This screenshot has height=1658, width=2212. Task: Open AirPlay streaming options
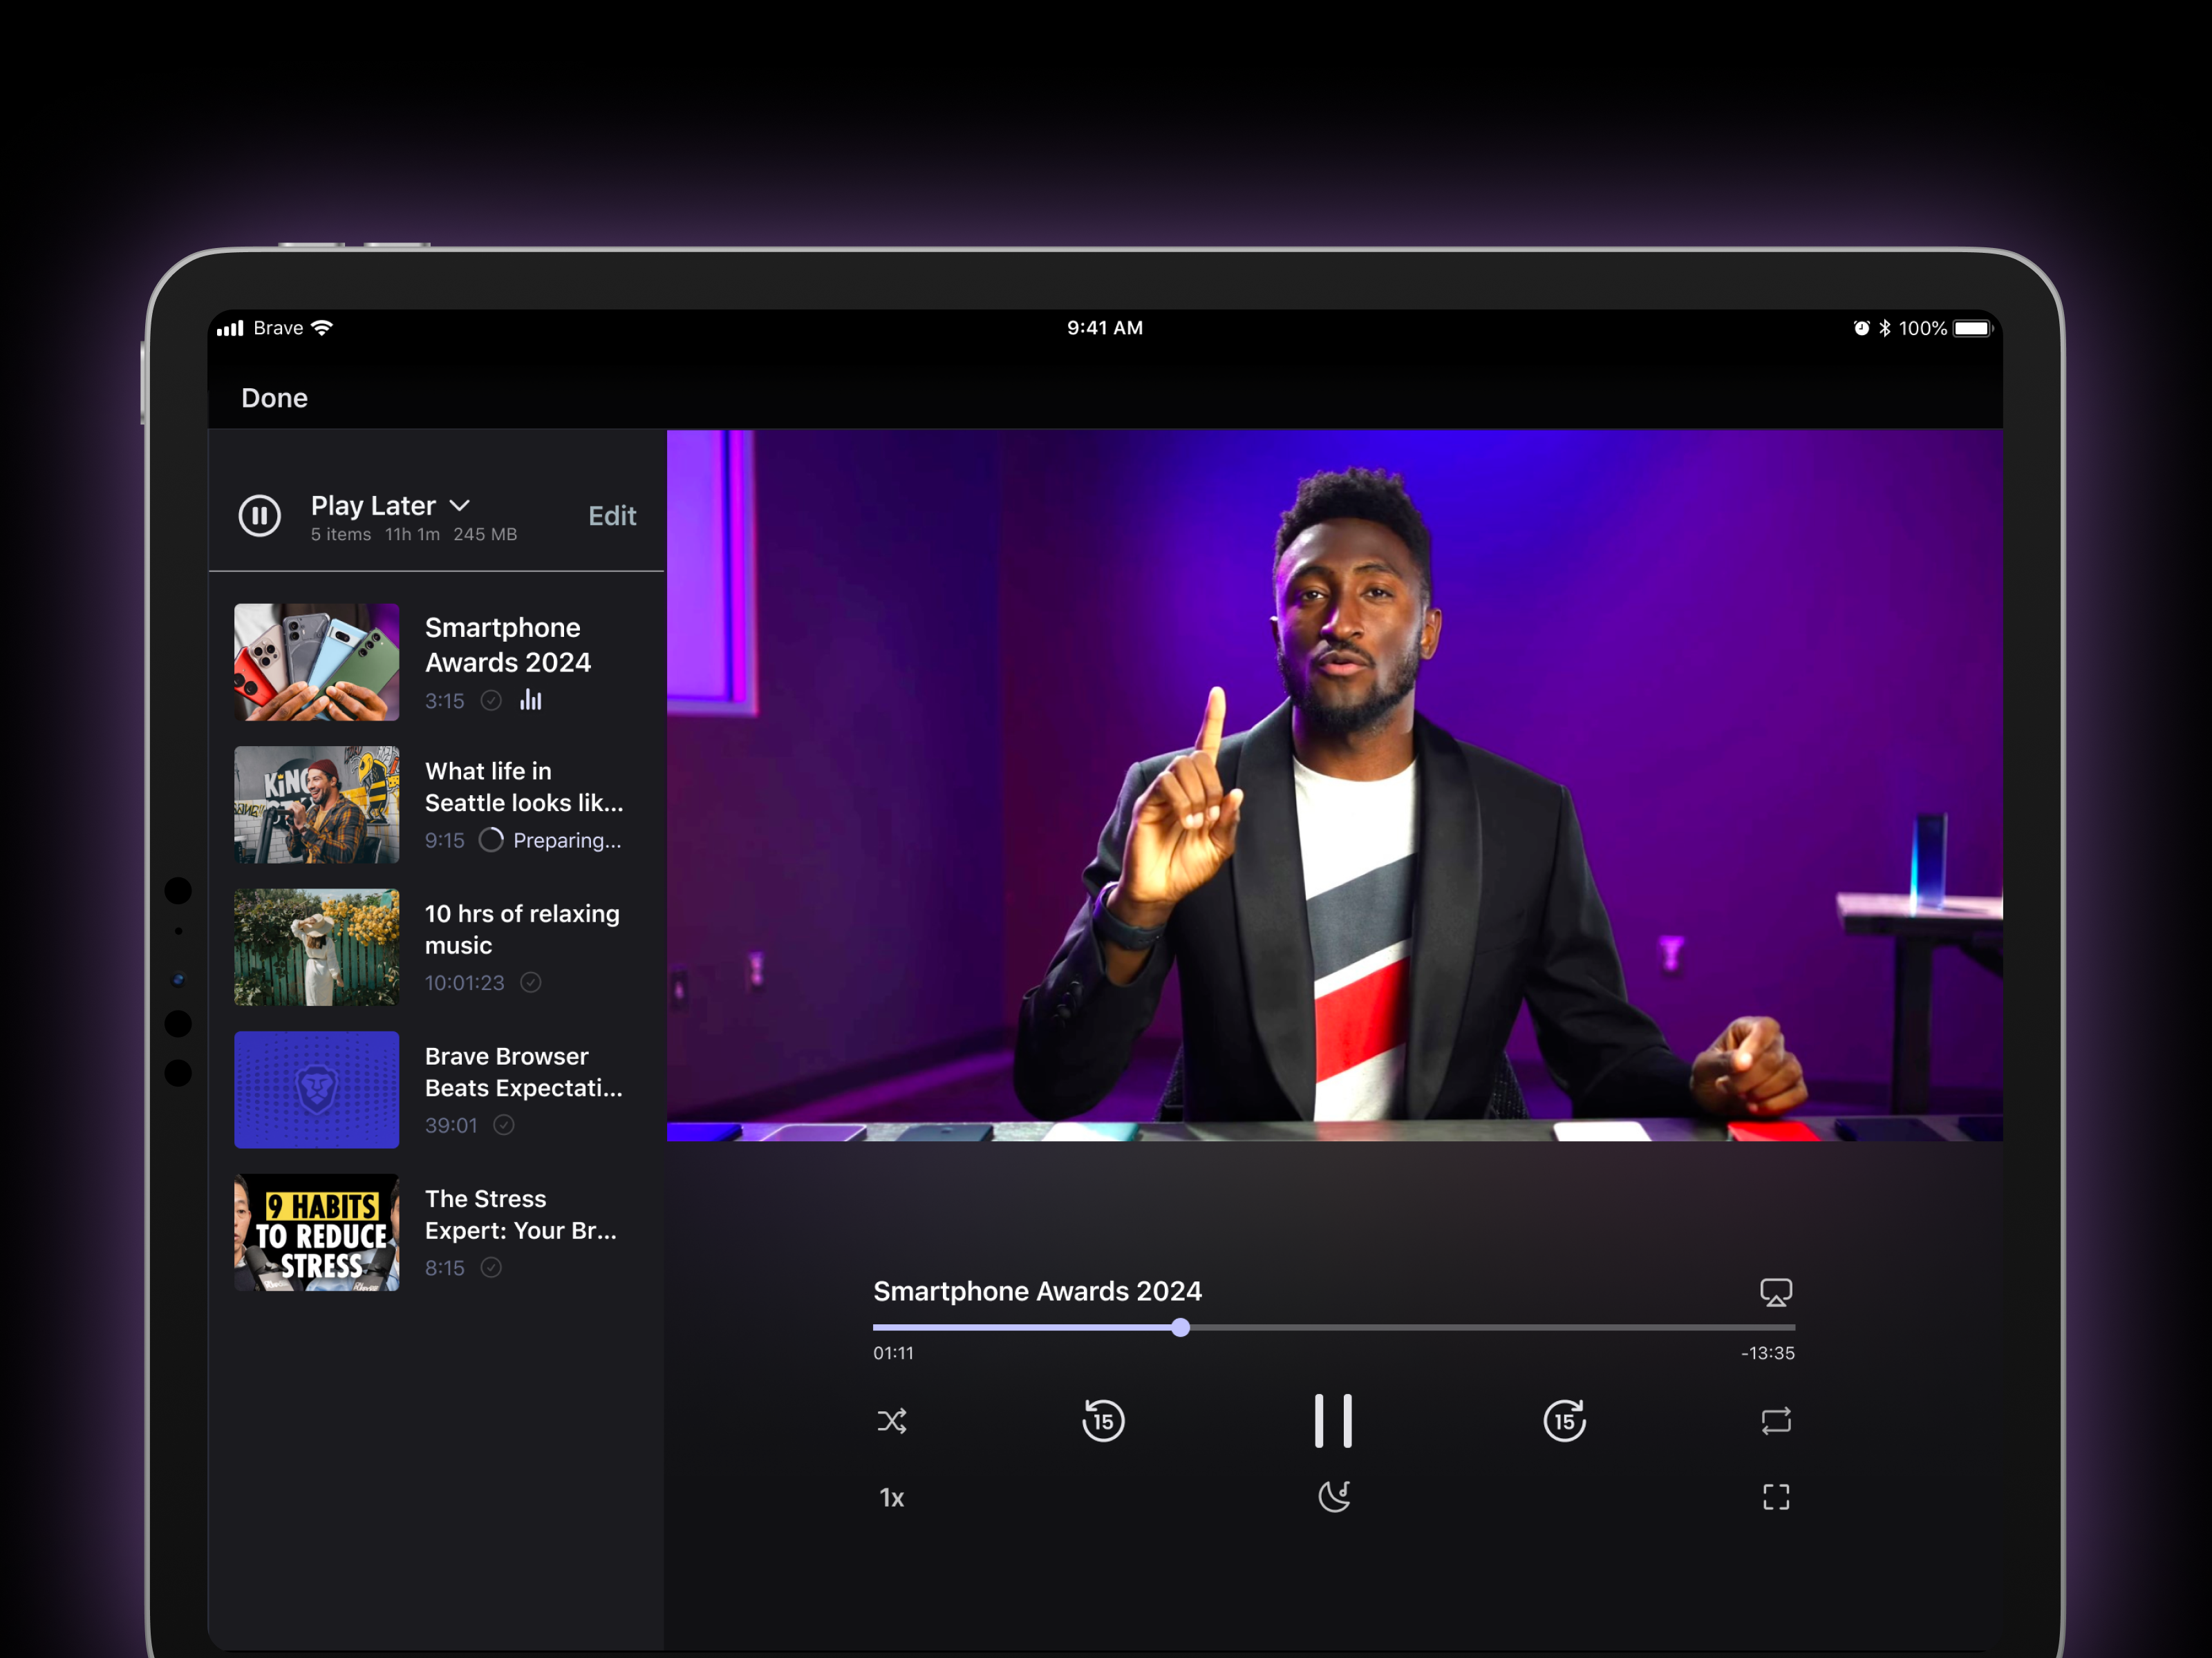click(1776, 1291)
